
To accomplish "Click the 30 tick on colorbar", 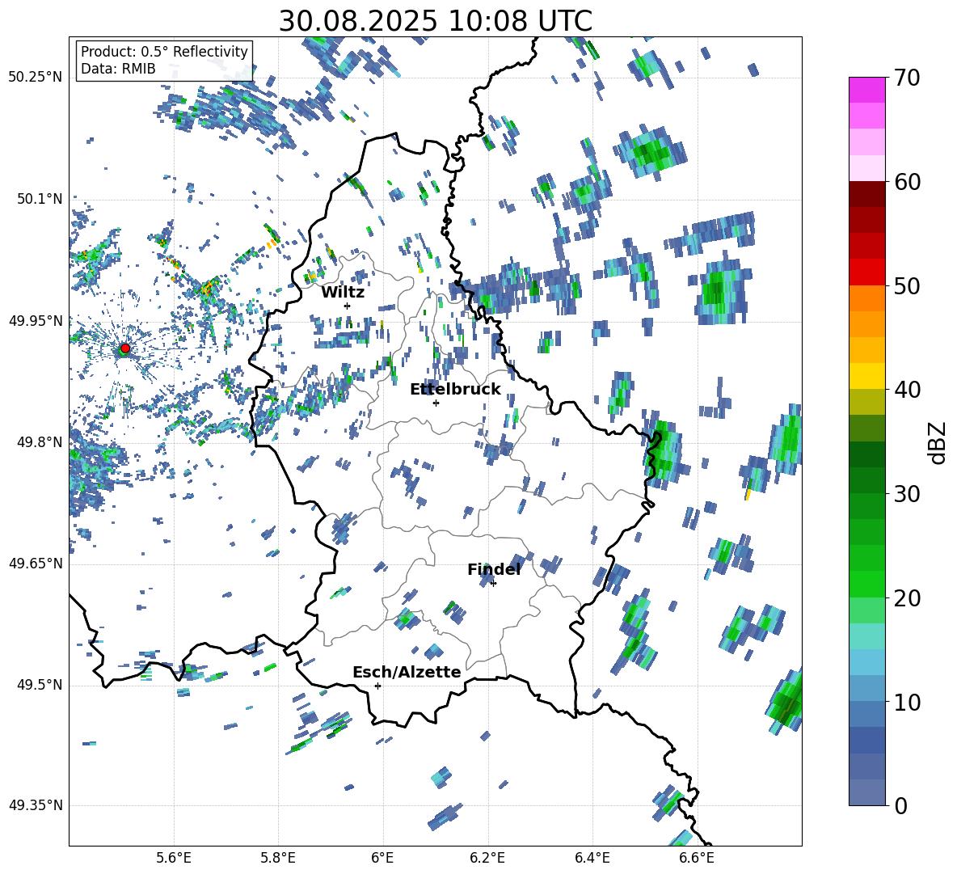I will (x=907, y=494).
